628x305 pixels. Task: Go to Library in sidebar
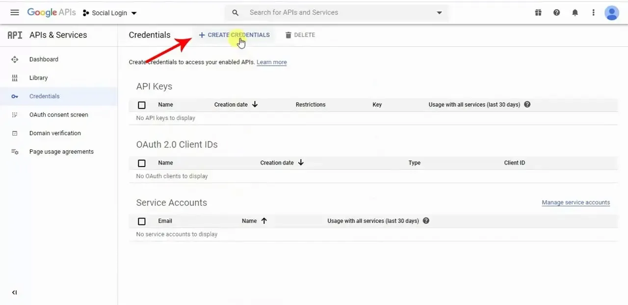[38, 78]
